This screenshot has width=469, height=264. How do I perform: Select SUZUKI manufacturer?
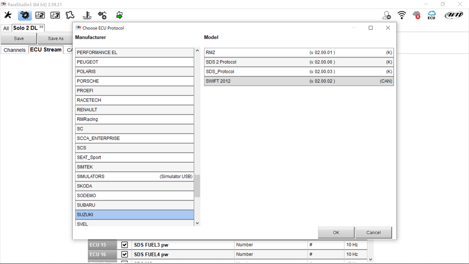[134, 215]
